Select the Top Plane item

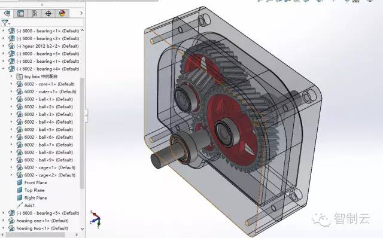point(35,190)
